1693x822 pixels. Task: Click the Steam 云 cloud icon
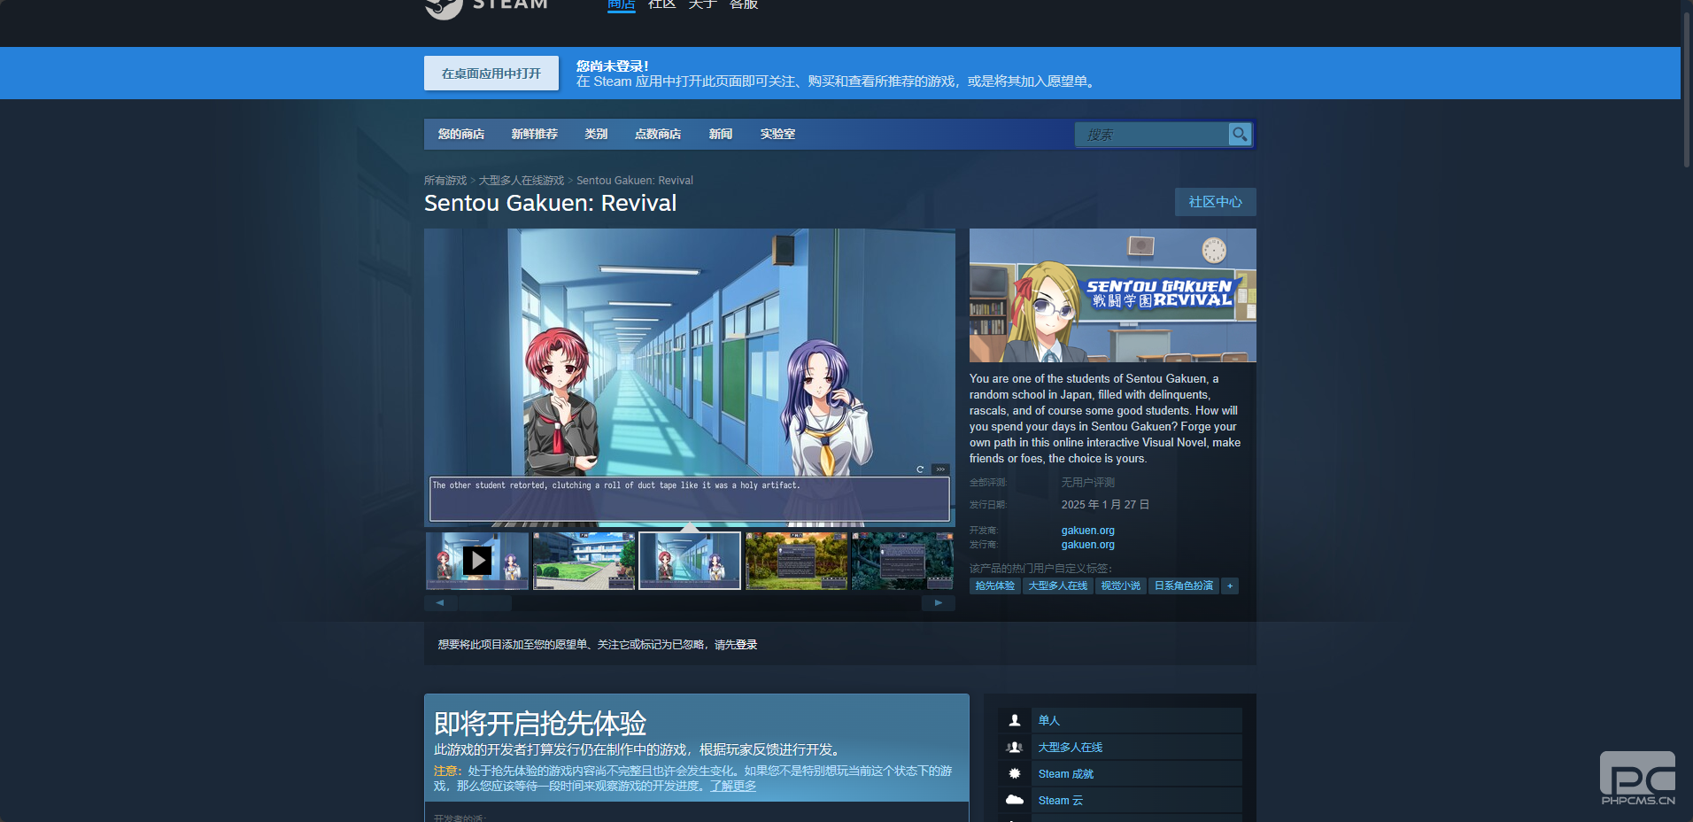click(x=1015, y=800)
